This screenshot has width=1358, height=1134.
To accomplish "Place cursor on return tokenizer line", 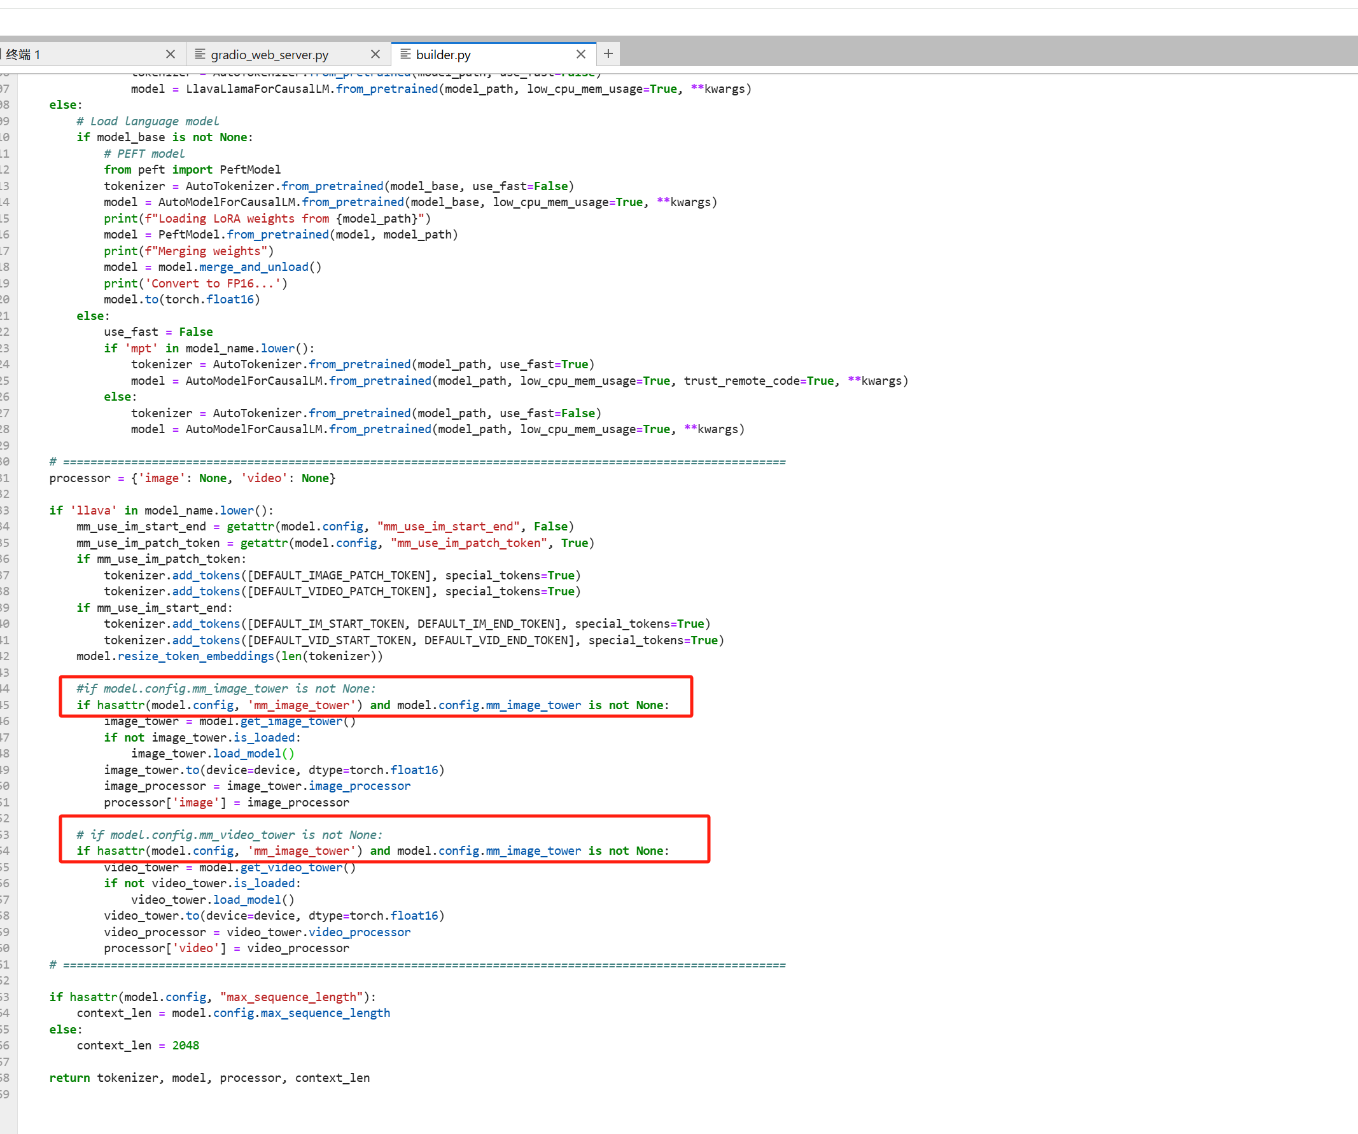I will 209,1078.
